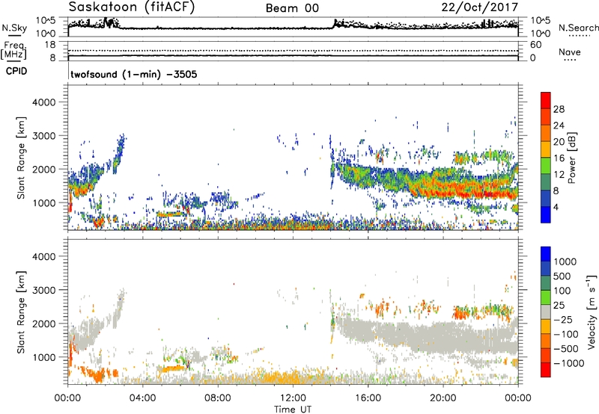Click the '18' frequency axis tick
The height and width of the screenshot is (414, 599).
(50, 45)
